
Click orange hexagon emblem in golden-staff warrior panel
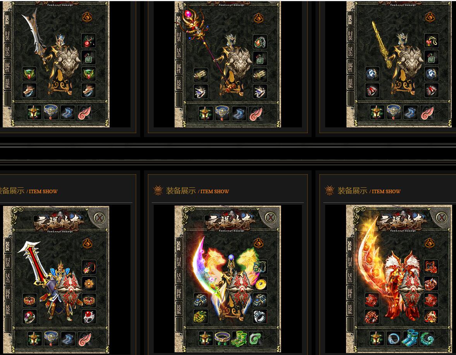258,18
